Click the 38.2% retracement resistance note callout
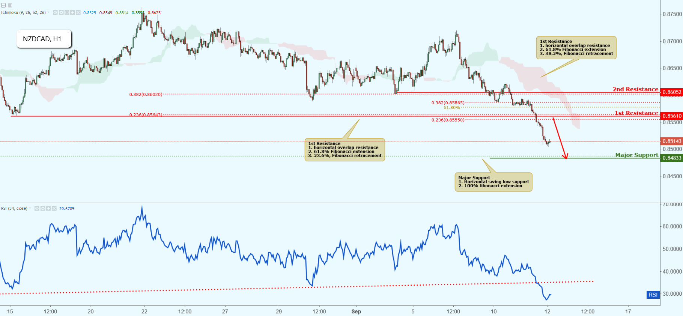Screen dimensions: 683x316 [576, 48]
